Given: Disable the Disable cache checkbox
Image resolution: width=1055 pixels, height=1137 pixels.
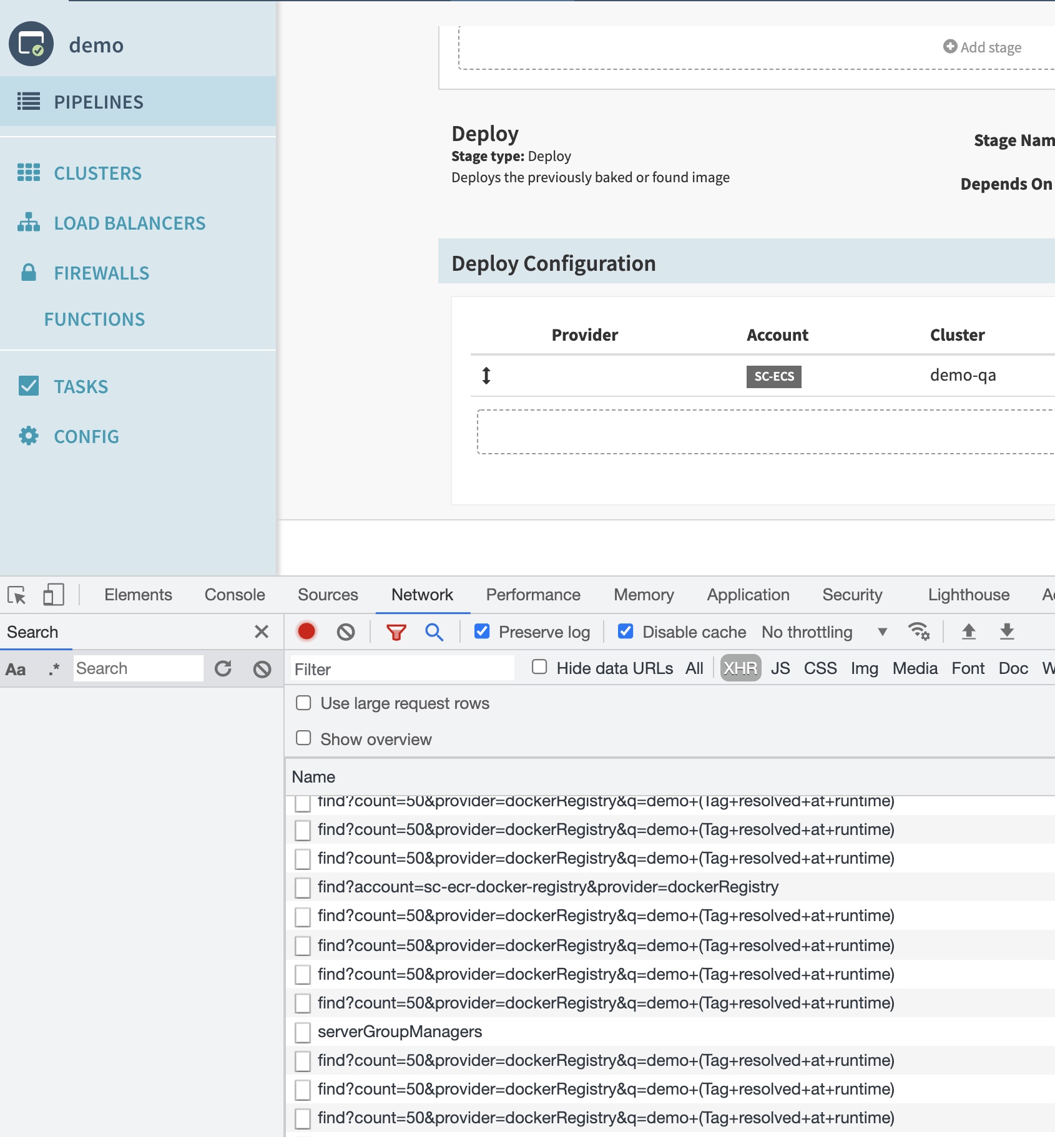Looking at the screenshot, I should [x=626, y=632].
